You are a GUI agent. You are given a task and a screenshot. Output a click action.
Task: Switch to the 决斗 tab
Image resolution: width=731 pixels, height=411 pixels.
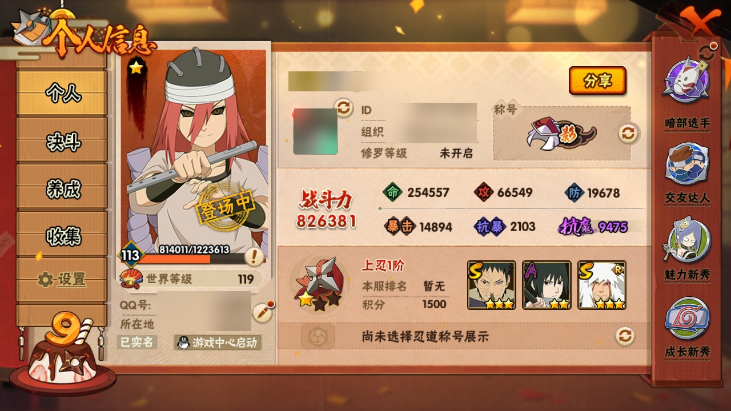click(62, 140)
